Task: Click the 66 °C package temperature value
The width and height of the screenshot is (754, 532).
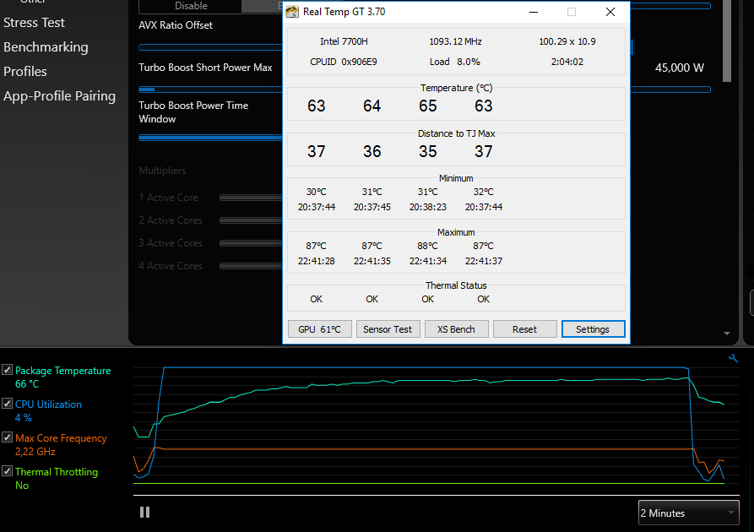Action: 27,384
